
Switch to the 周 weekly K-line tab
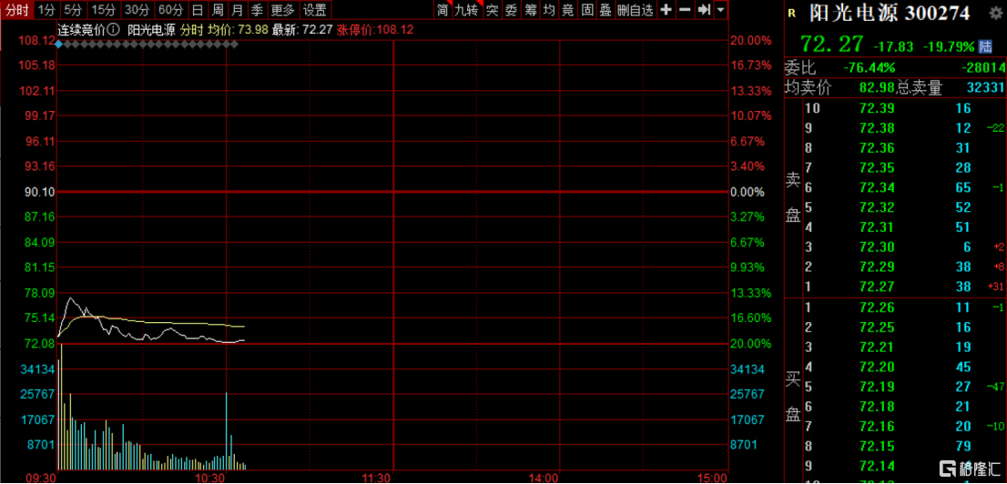pyautogui.click(x=218, y=10)
